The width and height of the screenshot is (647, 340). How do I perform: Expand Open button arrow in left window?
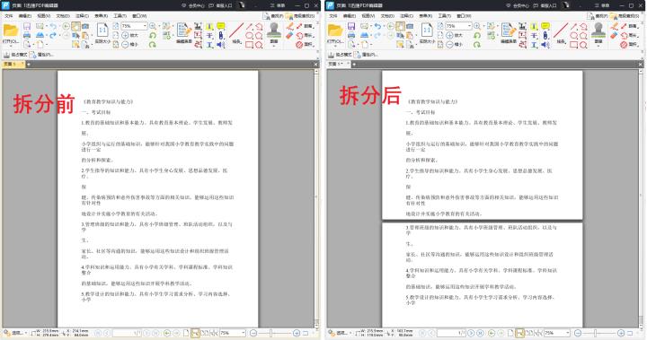pyautogui.click(x=10, y=46)
